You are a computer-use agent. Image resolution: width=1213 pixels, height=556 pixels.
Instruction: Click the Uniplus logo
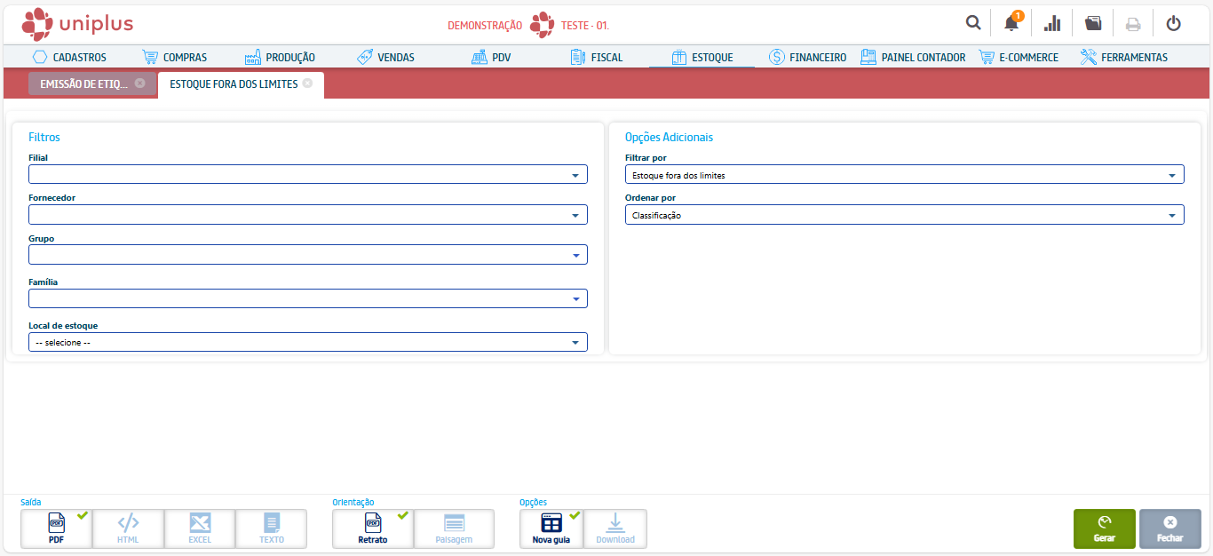77,23
